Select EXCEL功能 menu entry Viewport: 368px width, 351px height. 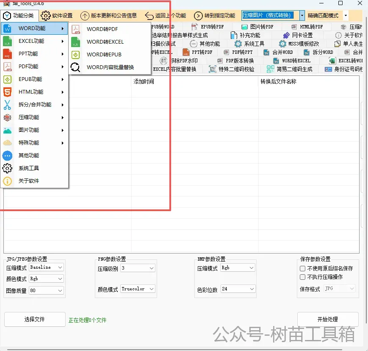(34, 41)
